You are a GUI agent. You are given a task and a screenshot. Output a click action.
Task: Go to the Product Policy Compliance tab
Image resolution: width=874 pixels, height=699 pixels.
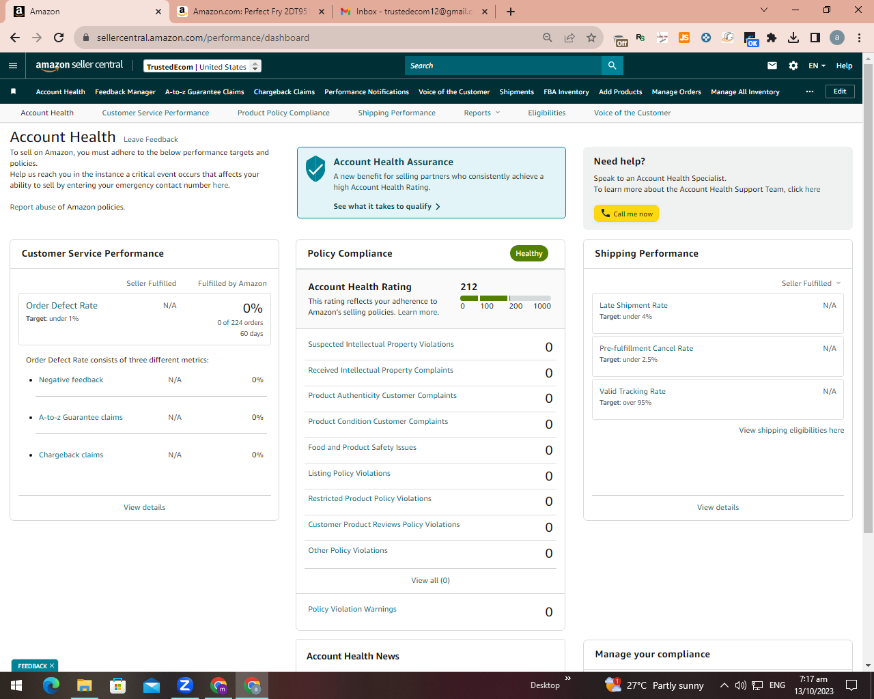(283, 113)
